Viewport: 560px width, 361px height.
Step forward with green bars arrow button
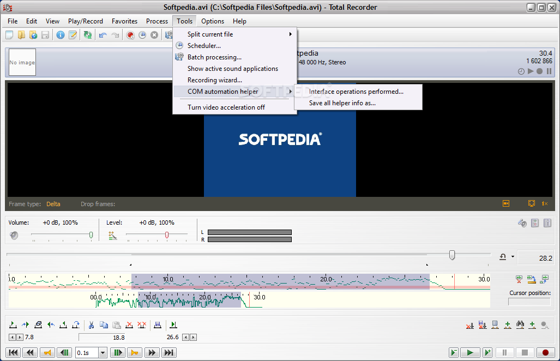click(x=117, y=353)
